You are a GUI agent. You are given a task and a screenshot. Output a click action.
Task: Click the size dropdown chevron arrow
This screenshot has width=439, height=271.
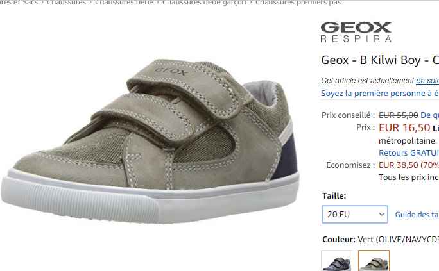point(381,214)
